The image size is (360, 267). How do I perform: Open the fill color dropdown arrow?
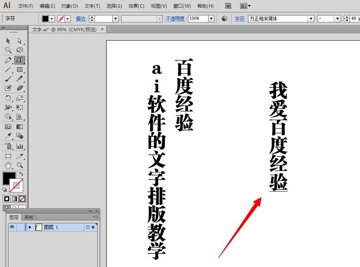(x=52, y=19)
